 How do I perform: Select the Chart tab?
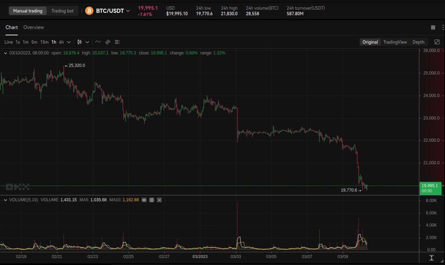(x=11, y=27)
